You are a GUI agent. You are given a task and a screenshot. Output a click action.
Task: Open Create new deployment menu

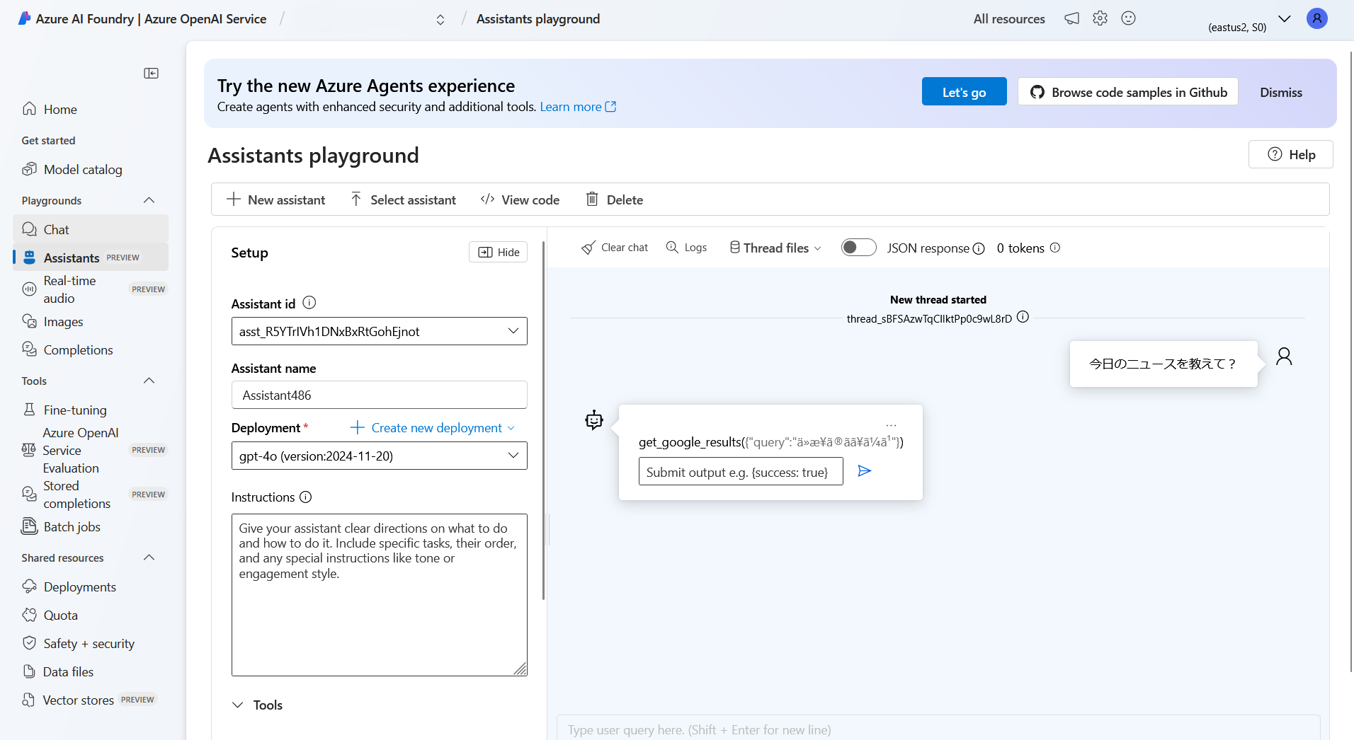point(433,427)
